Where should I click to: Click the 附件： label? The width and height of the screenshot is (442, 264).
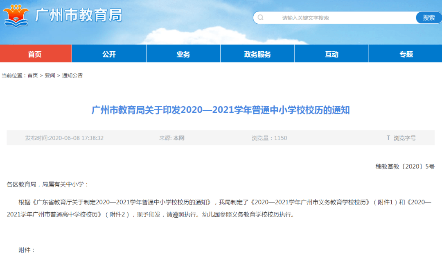pos(27,250)
